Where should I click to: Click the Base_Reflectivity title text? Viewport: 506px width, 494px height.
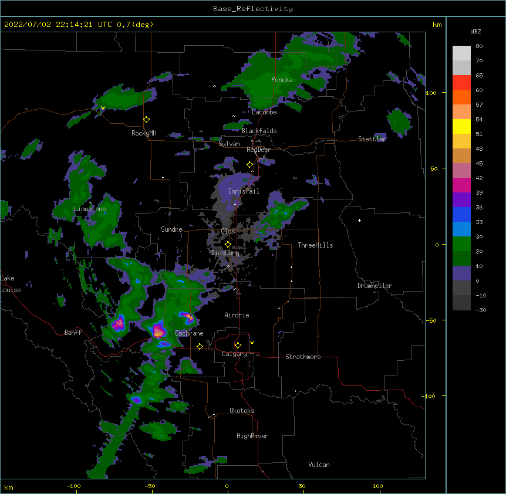(x=253, y=9)
